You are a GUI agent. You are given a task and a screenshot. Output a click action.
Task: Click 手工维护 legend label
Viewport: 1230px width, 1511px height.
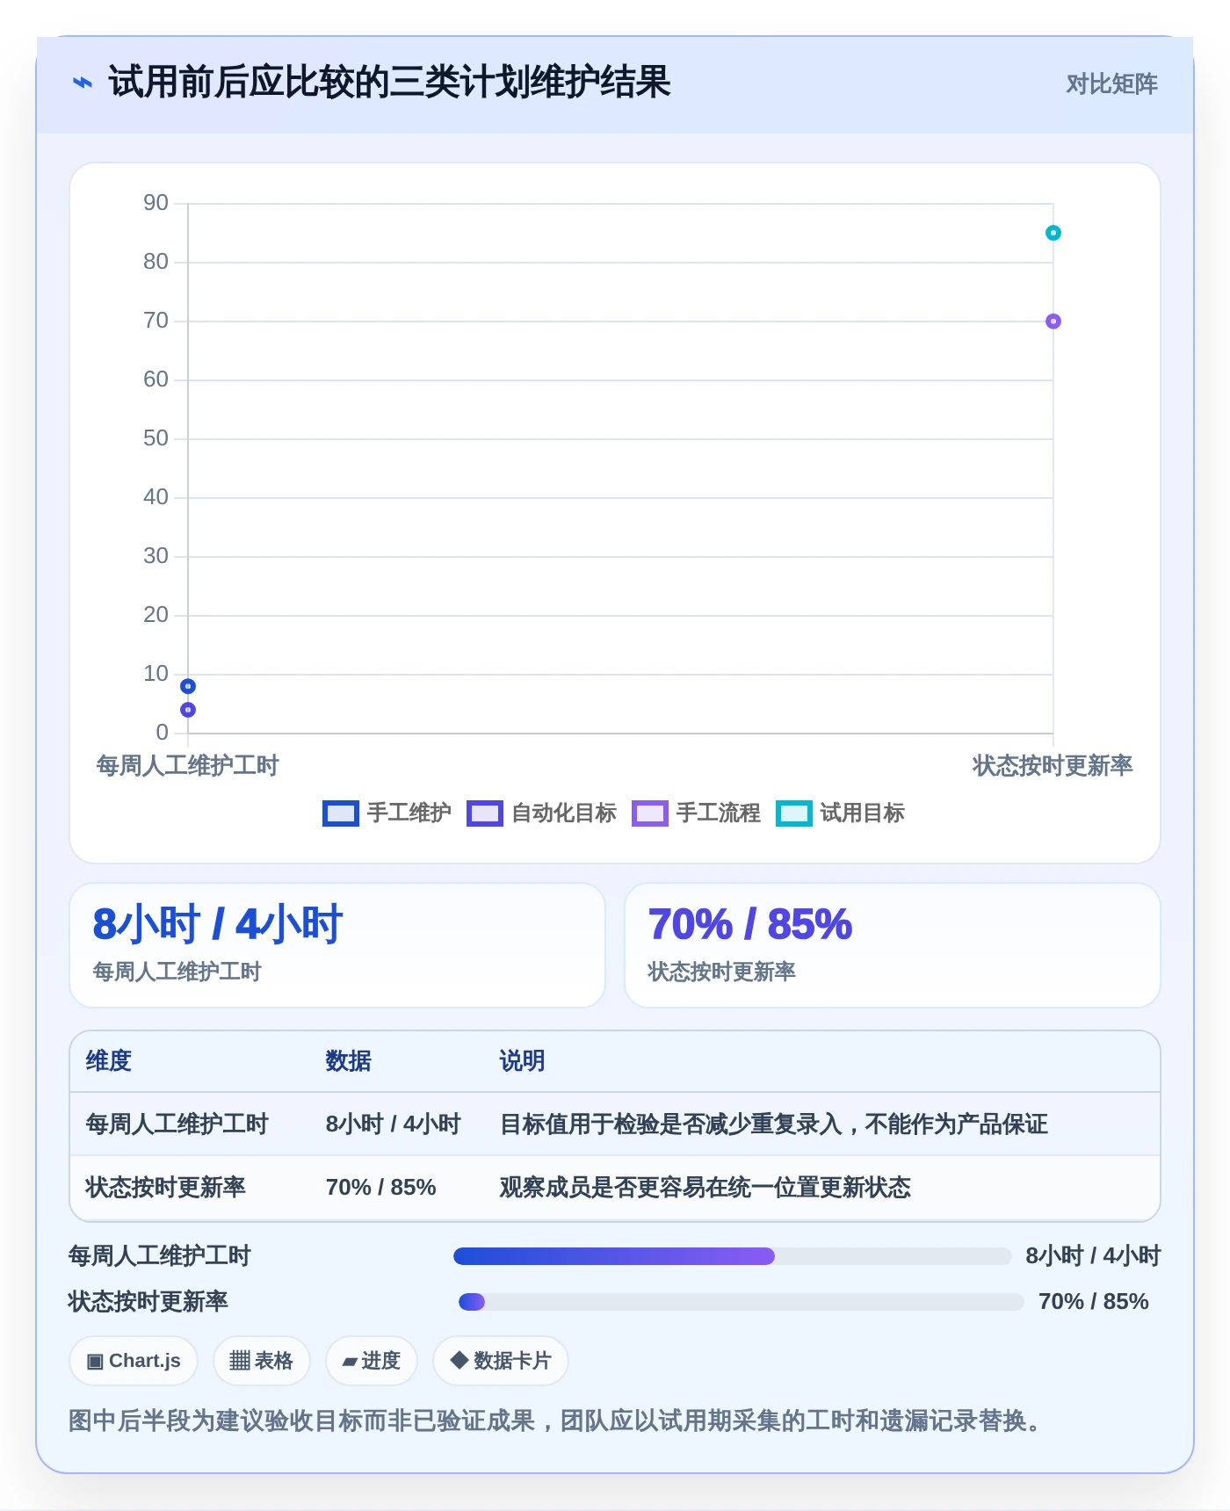(x=409, y=813)
